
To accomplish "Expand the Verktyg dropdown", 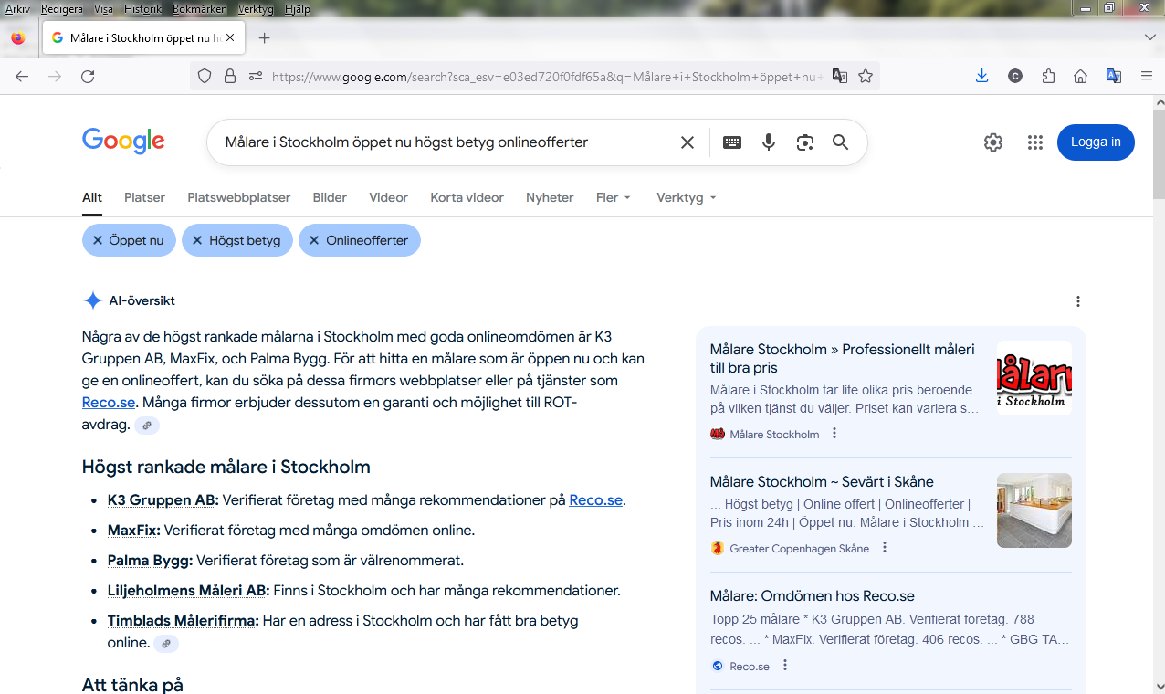I will pyautogui.click(x=686, y=197).
